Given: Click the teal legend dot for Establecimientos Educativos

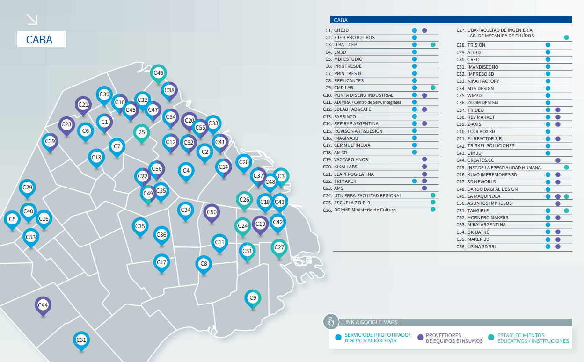Looking at the screenshot, I should pos(491,338).
